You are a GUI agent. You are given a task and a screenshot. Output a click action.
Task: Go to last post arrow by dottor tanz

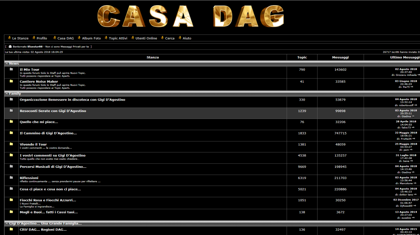pyautogui.click(x=415, y=194)
